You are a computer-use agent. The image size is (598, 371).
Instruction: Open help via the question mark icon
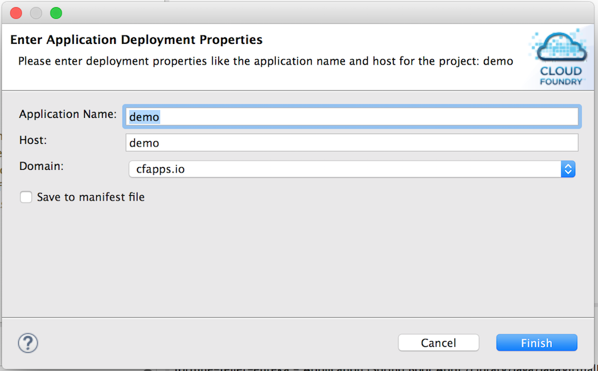(27, 343)
